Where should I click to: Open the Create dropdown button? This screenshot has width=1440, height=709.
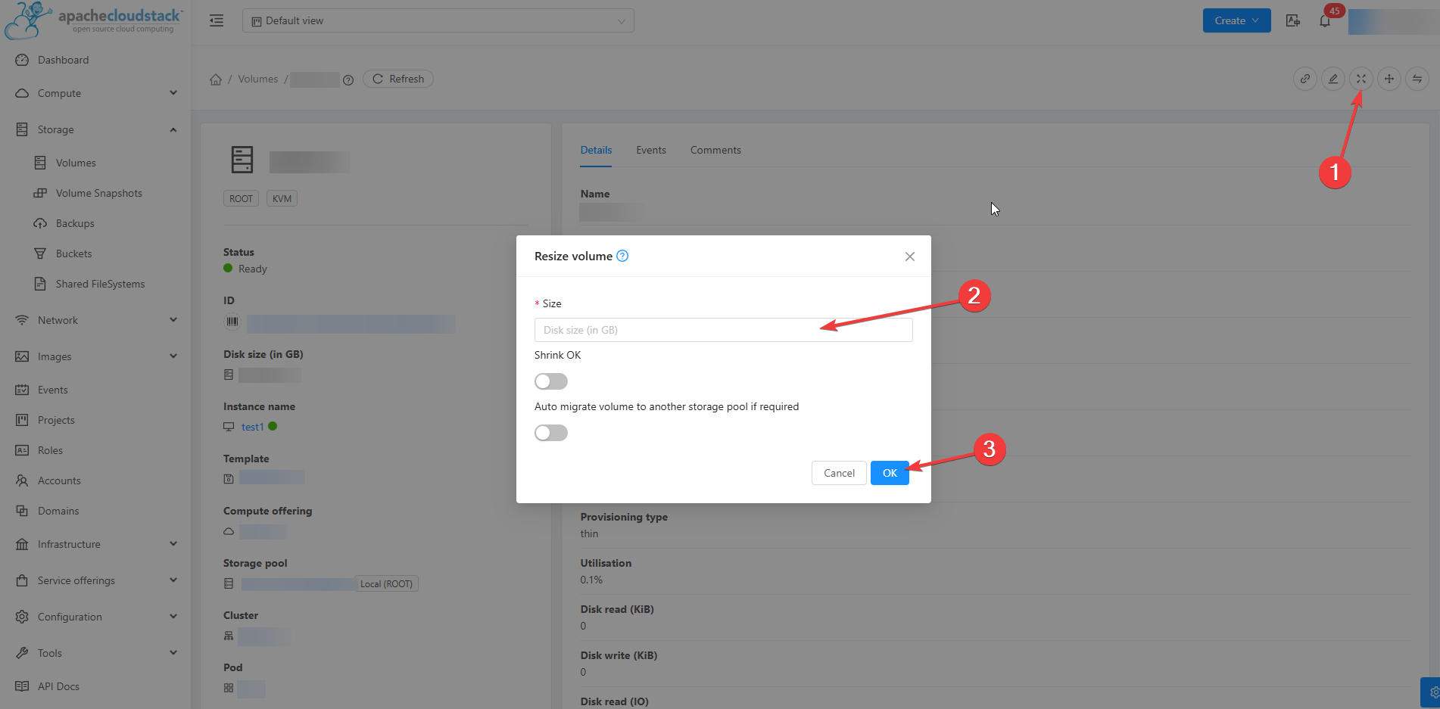[x=1236, y=20]
